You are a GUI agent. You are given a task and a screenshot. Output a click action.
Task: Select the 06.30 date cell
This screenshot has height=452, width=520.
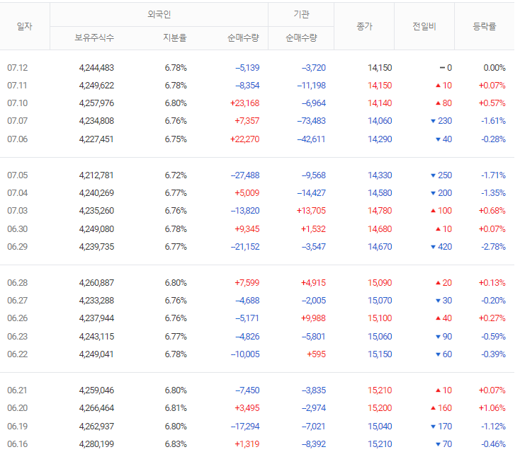point(17,229)
